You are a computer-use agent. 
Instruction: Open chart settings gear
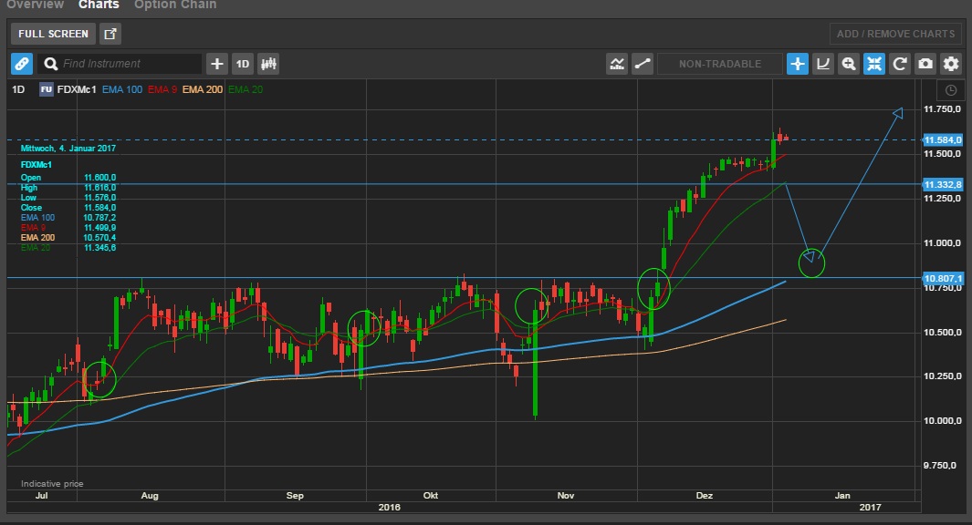(x=951, y=64)
